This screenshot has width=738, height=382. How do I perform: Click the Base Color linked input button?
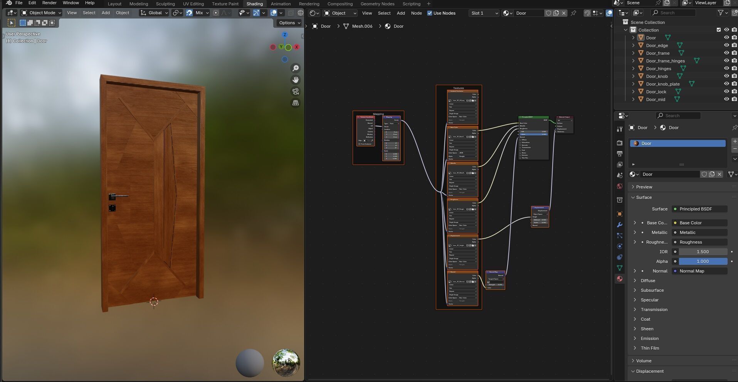tap(699, 223)
